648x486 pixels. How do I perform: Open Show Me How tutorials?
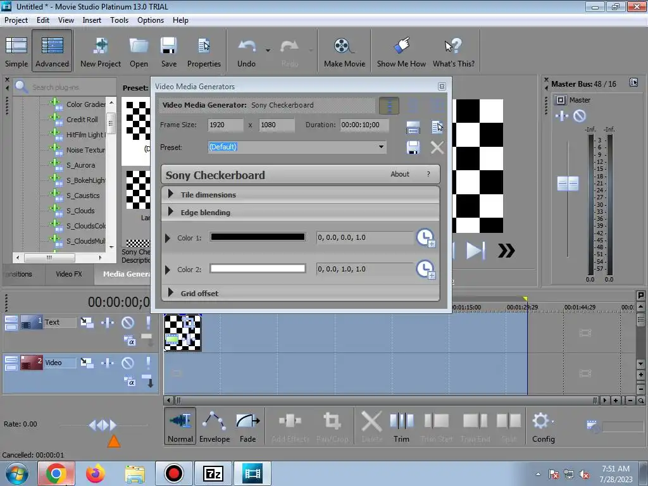[x=401, y=51]
